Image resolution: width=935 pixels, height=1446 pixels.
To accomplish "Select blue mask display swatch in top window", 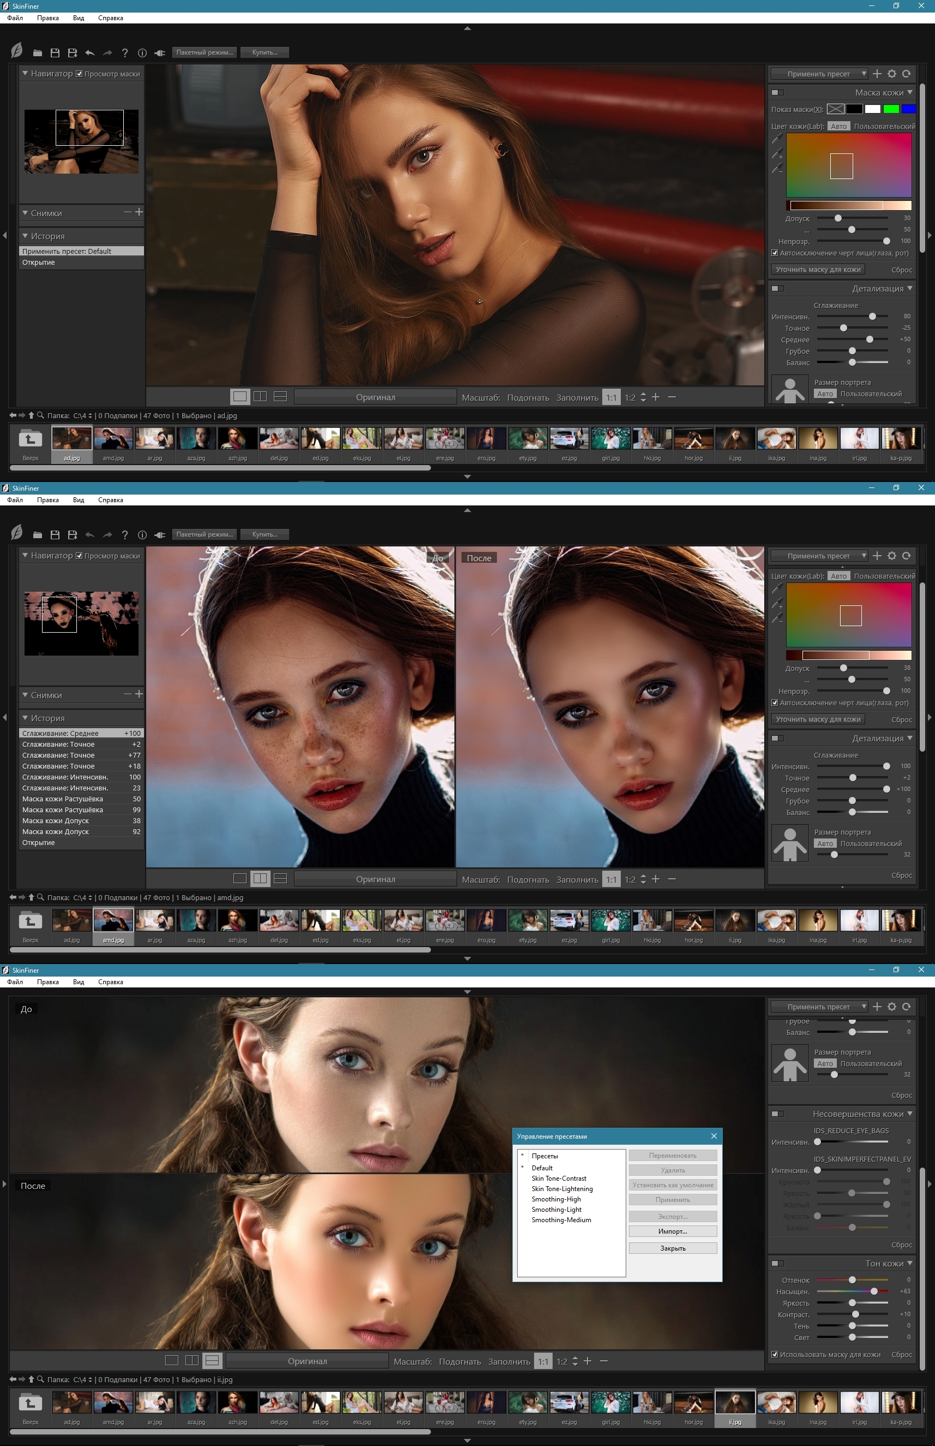I will [908, 109].
